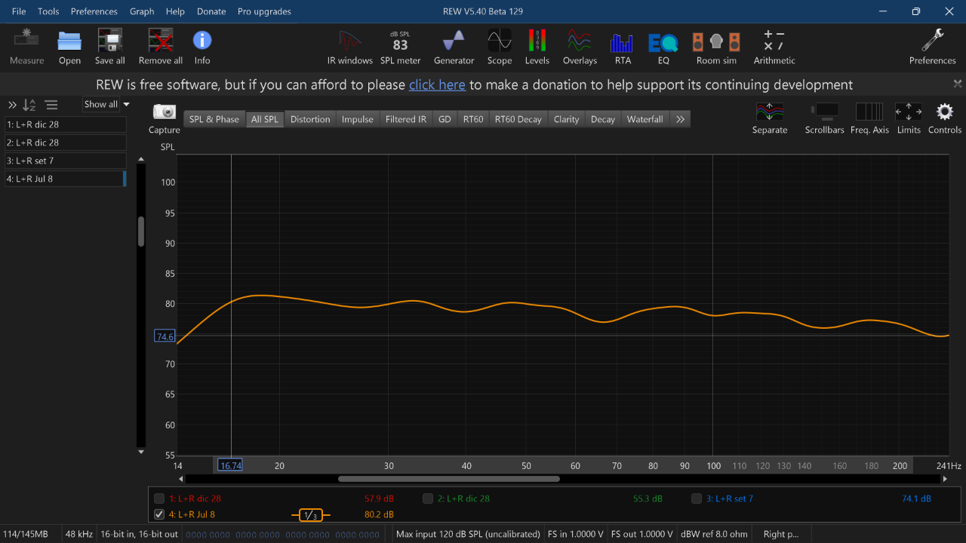The height and width of the screenshot is (543, 966).
Task: Follow the click here donation link
Action: (x=437, y=85)
